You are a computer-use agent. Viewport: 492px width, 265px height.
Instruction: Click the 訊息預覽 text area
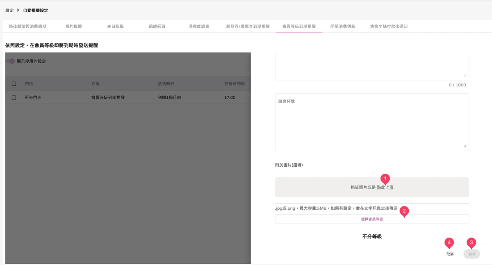372,122
